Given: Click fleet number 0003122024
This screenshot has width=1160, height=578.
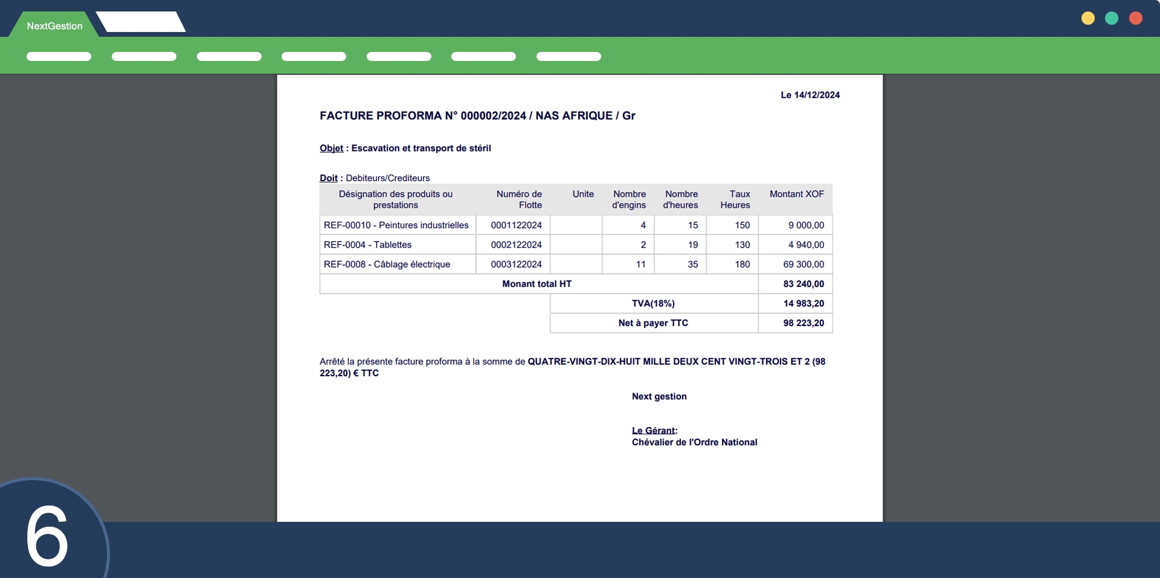Looking at the screenshot, I should click(x=516, y=265).
